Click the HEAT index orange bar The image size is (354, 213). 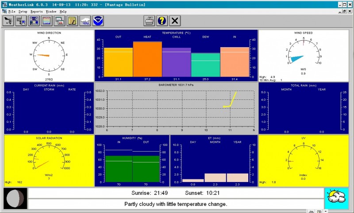[147, 59]
